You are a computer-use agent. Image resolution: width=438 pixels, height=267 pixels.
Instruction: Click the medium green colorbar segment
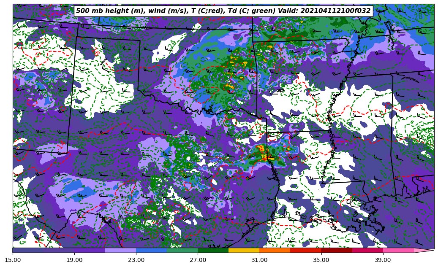182,250
